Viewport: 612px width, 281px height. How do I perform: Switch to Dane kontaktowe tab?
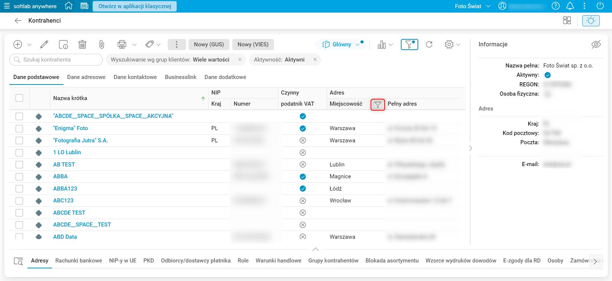click(x=135, y=77)
